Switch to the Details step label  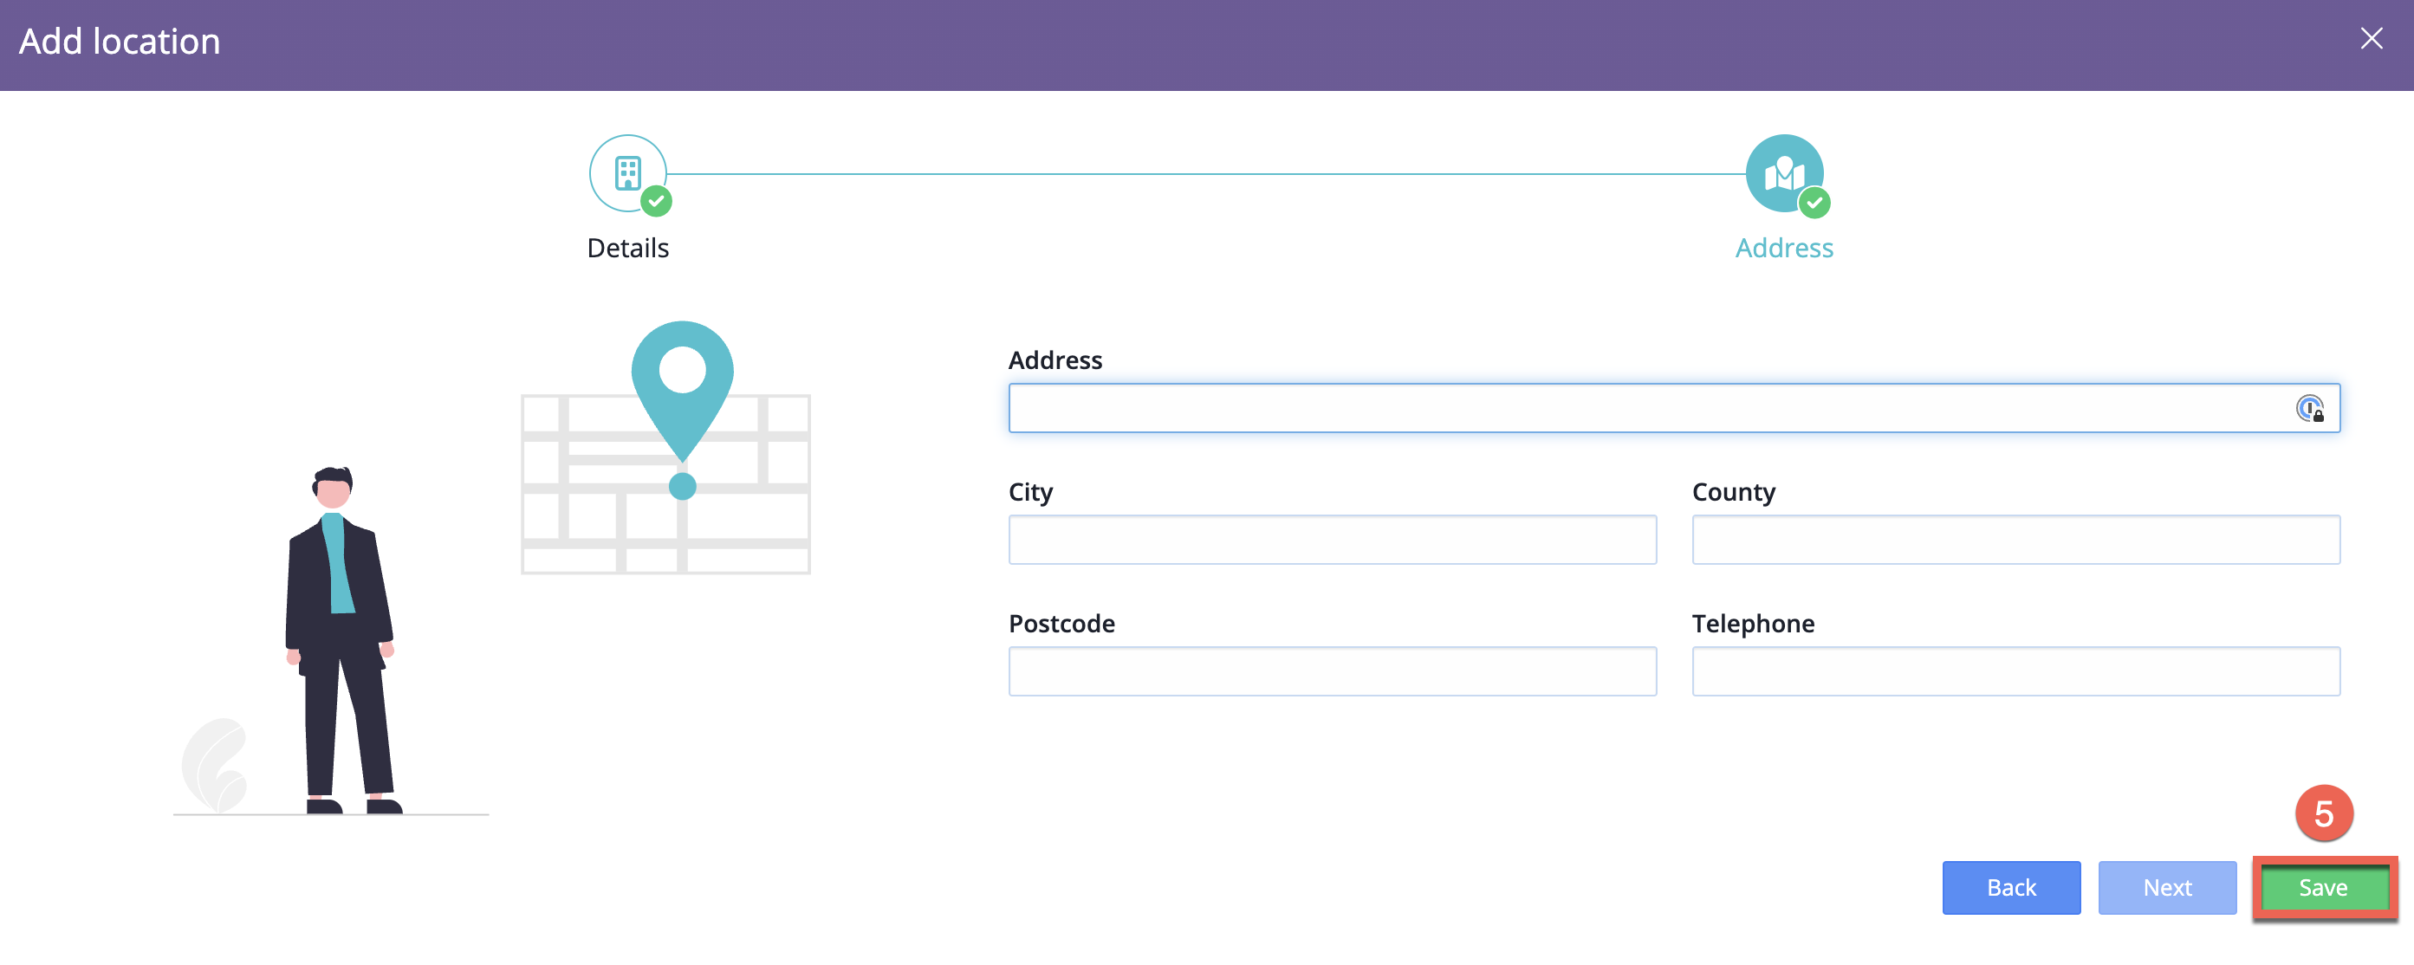627,249
